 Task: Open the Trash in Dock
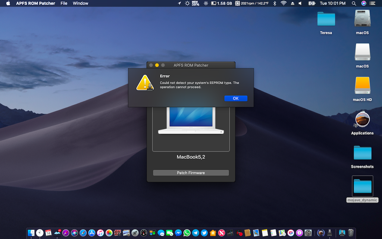[351, 233]
